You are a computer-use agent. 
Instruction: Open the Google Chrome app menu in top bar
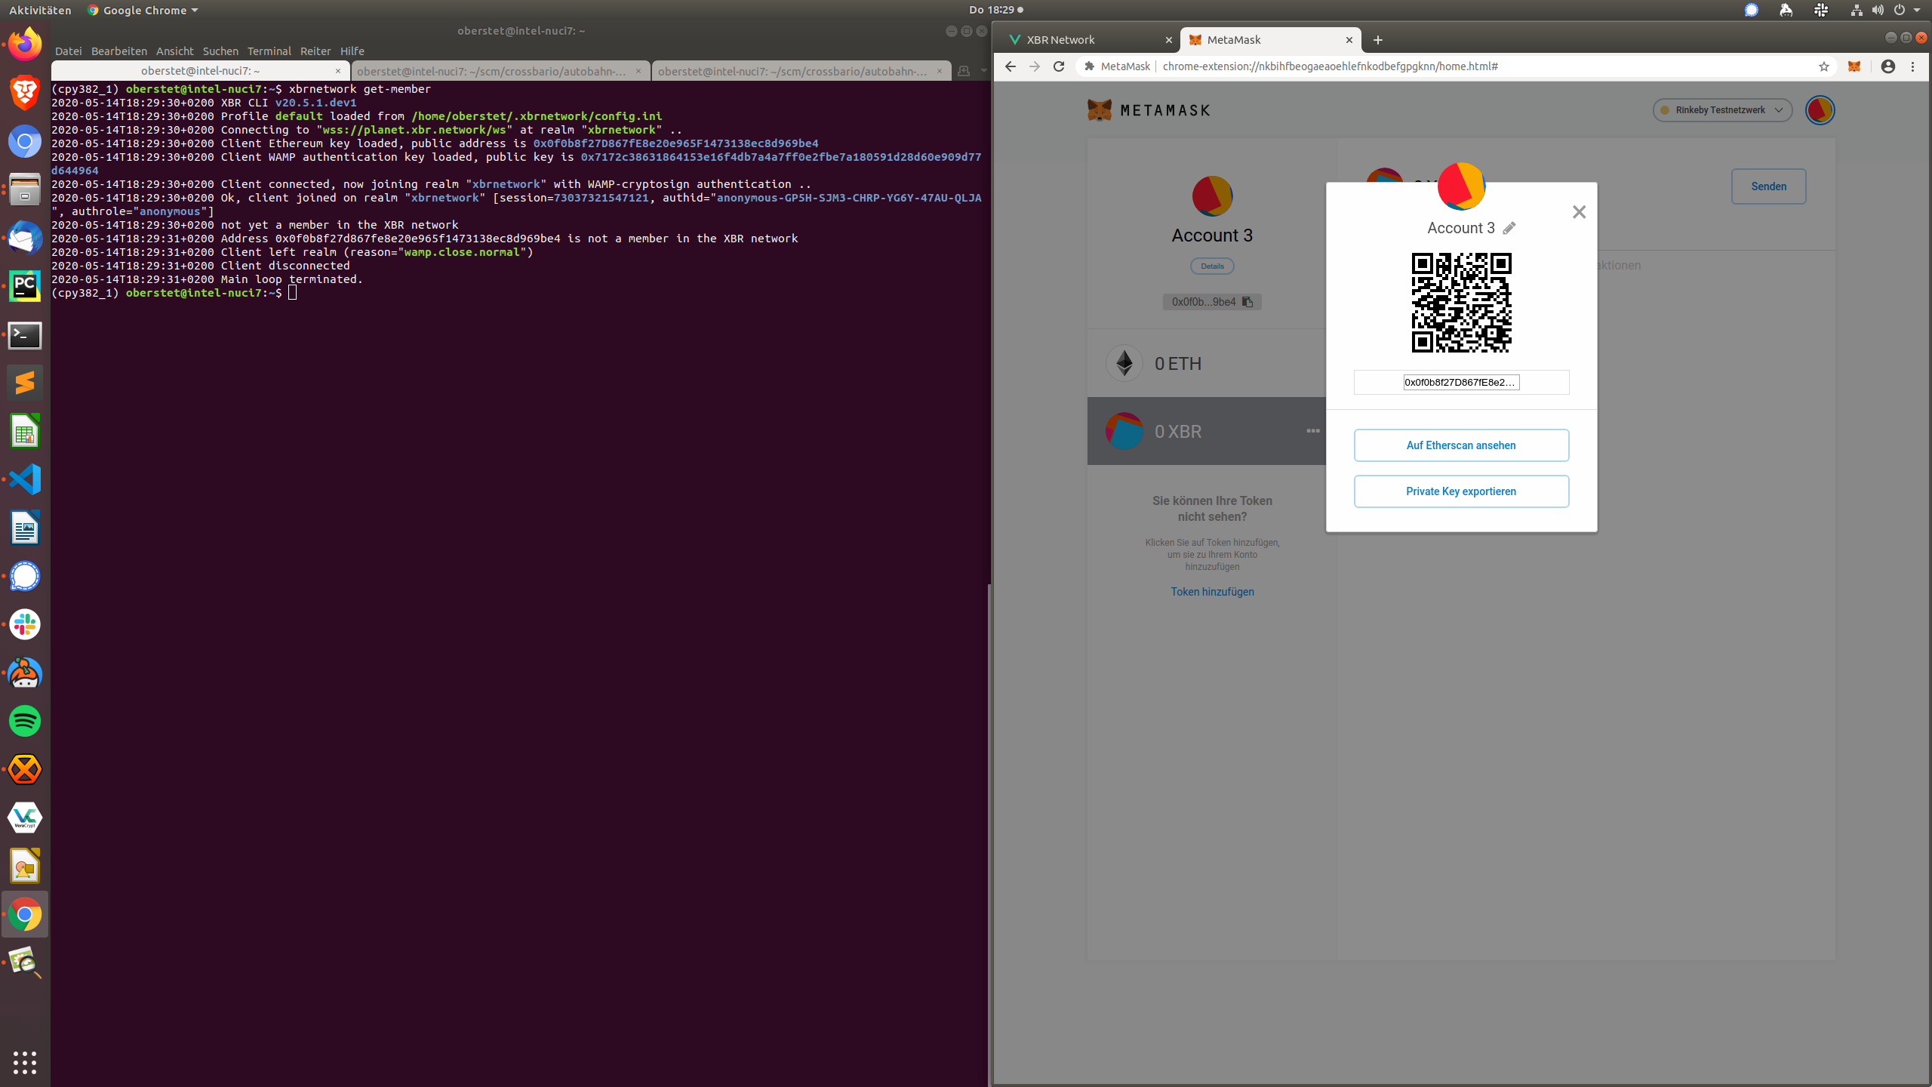coord(143,10)
